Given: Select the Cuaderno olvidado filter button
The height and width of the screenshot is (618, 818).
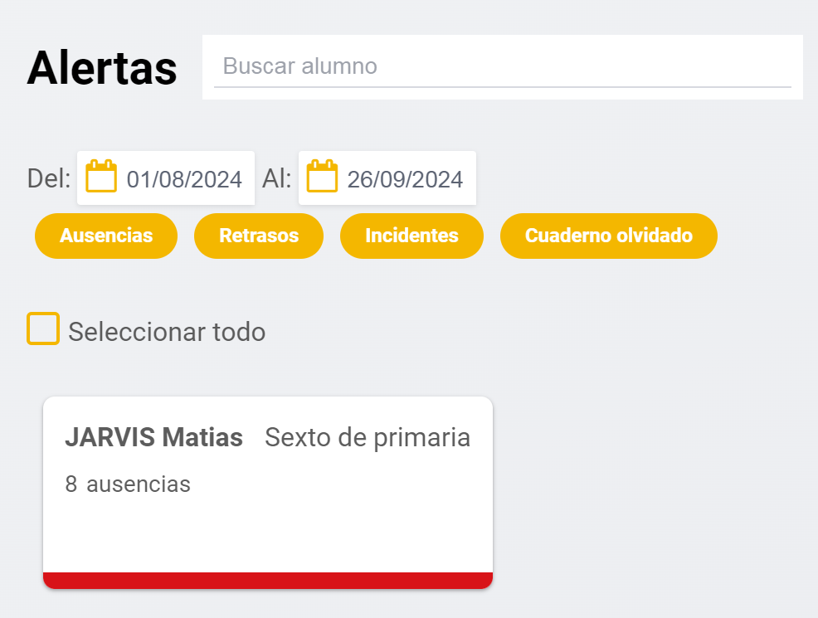Looking at the screenshot, I should pos(608,236).
